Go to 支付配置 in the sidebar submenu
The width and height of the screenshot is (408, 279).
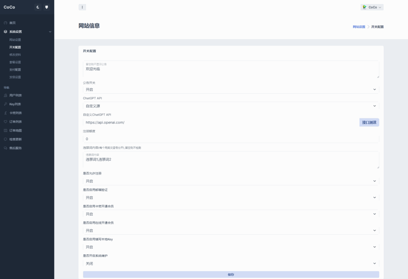click(15, 70)
